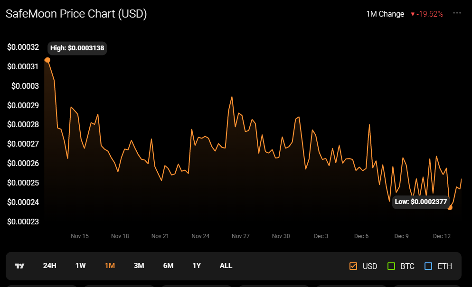This screenshot has height=287, width=472.
Task: Click the Low price marker dot
Action: [450, 207]
